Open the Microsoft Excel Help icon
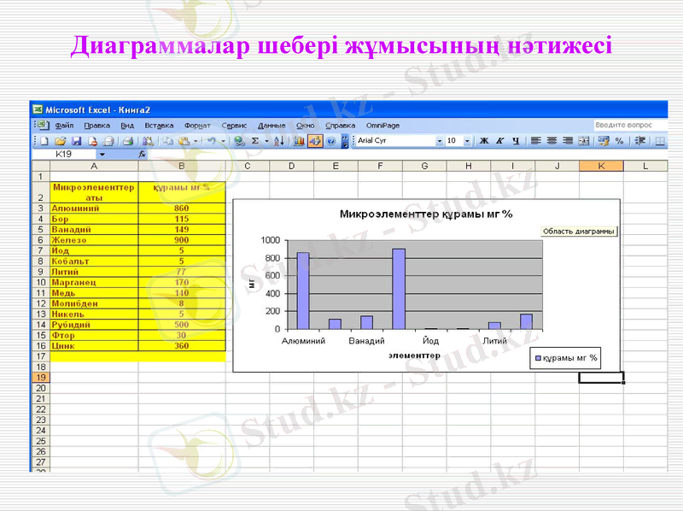 click(330, 141)
